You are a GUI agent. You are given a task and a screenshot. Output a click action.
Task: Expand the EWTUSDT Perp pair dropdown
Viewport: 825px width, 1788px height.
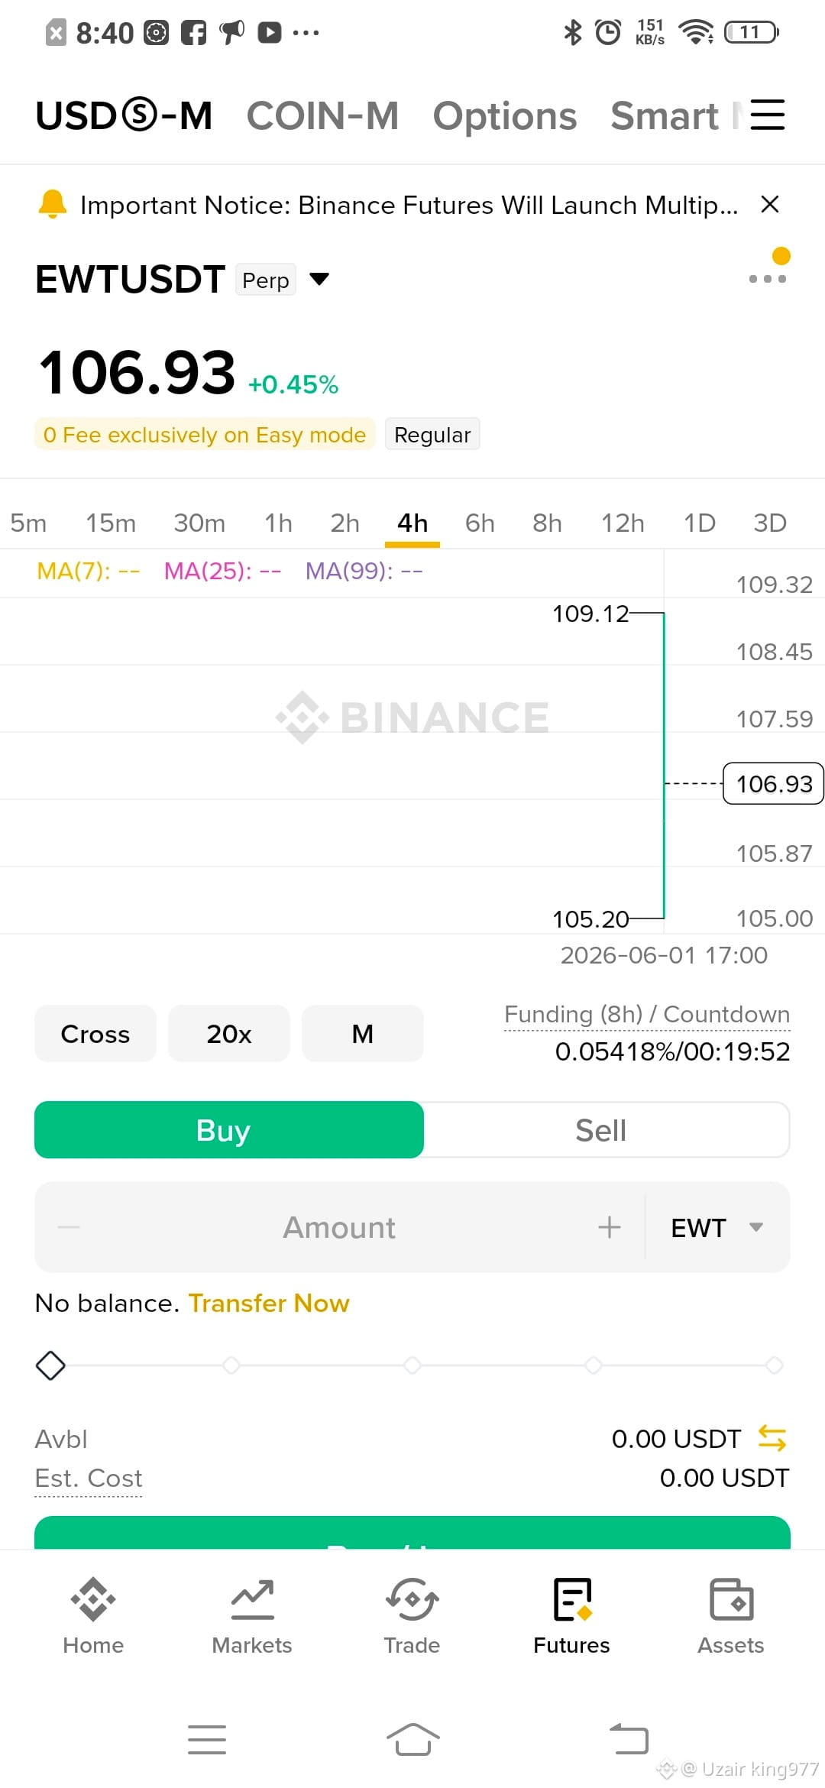pos(319,279)
